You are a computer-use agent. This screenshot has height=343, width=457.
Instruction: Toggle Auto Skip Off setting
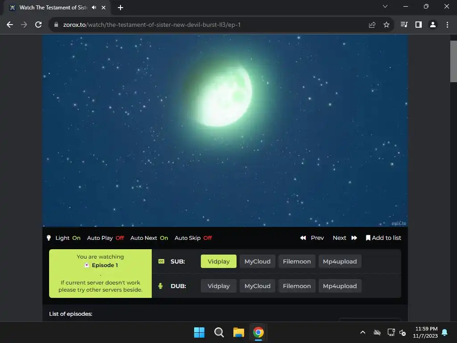193,238
